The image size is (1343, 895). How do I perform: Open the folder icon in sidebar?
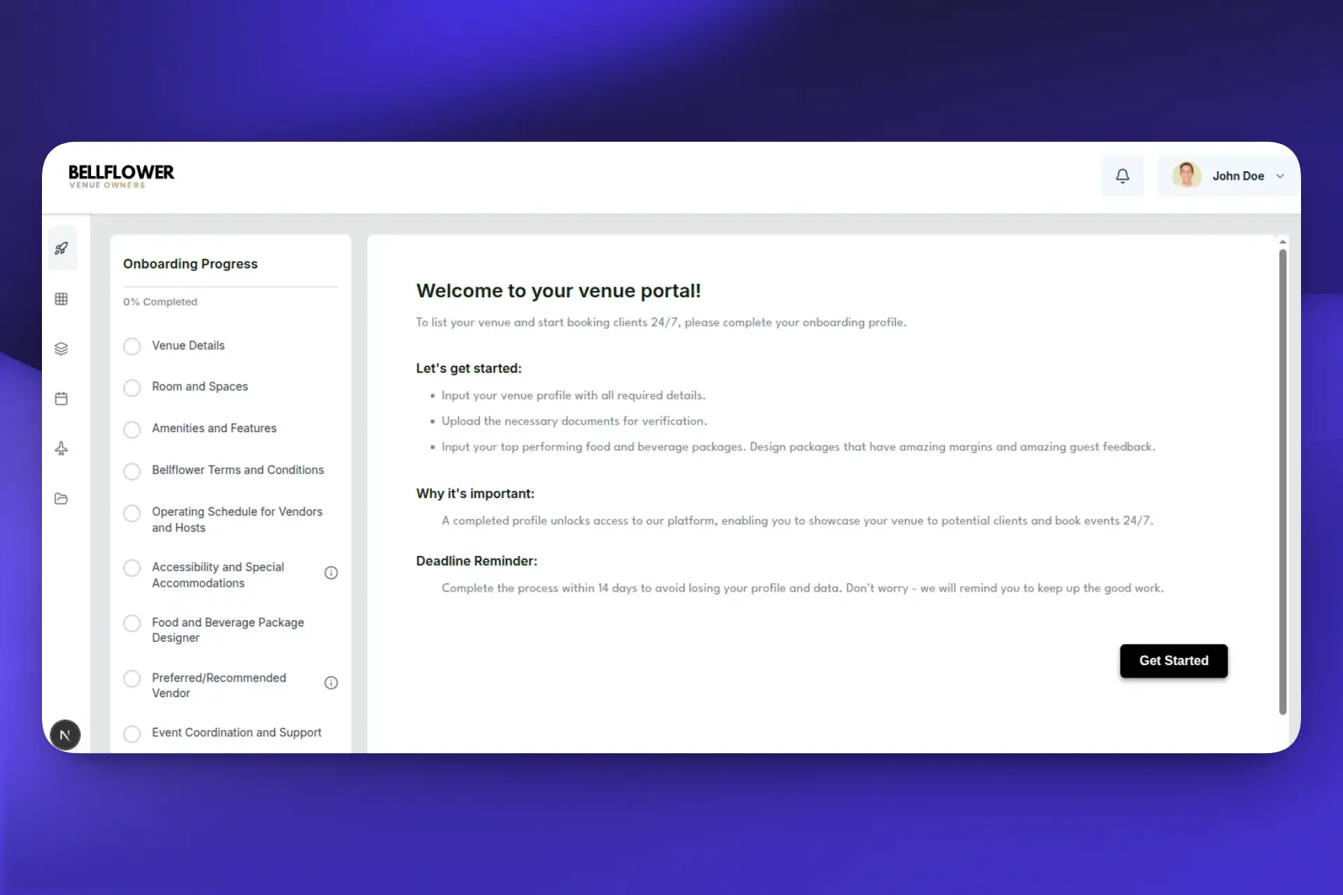62,499
